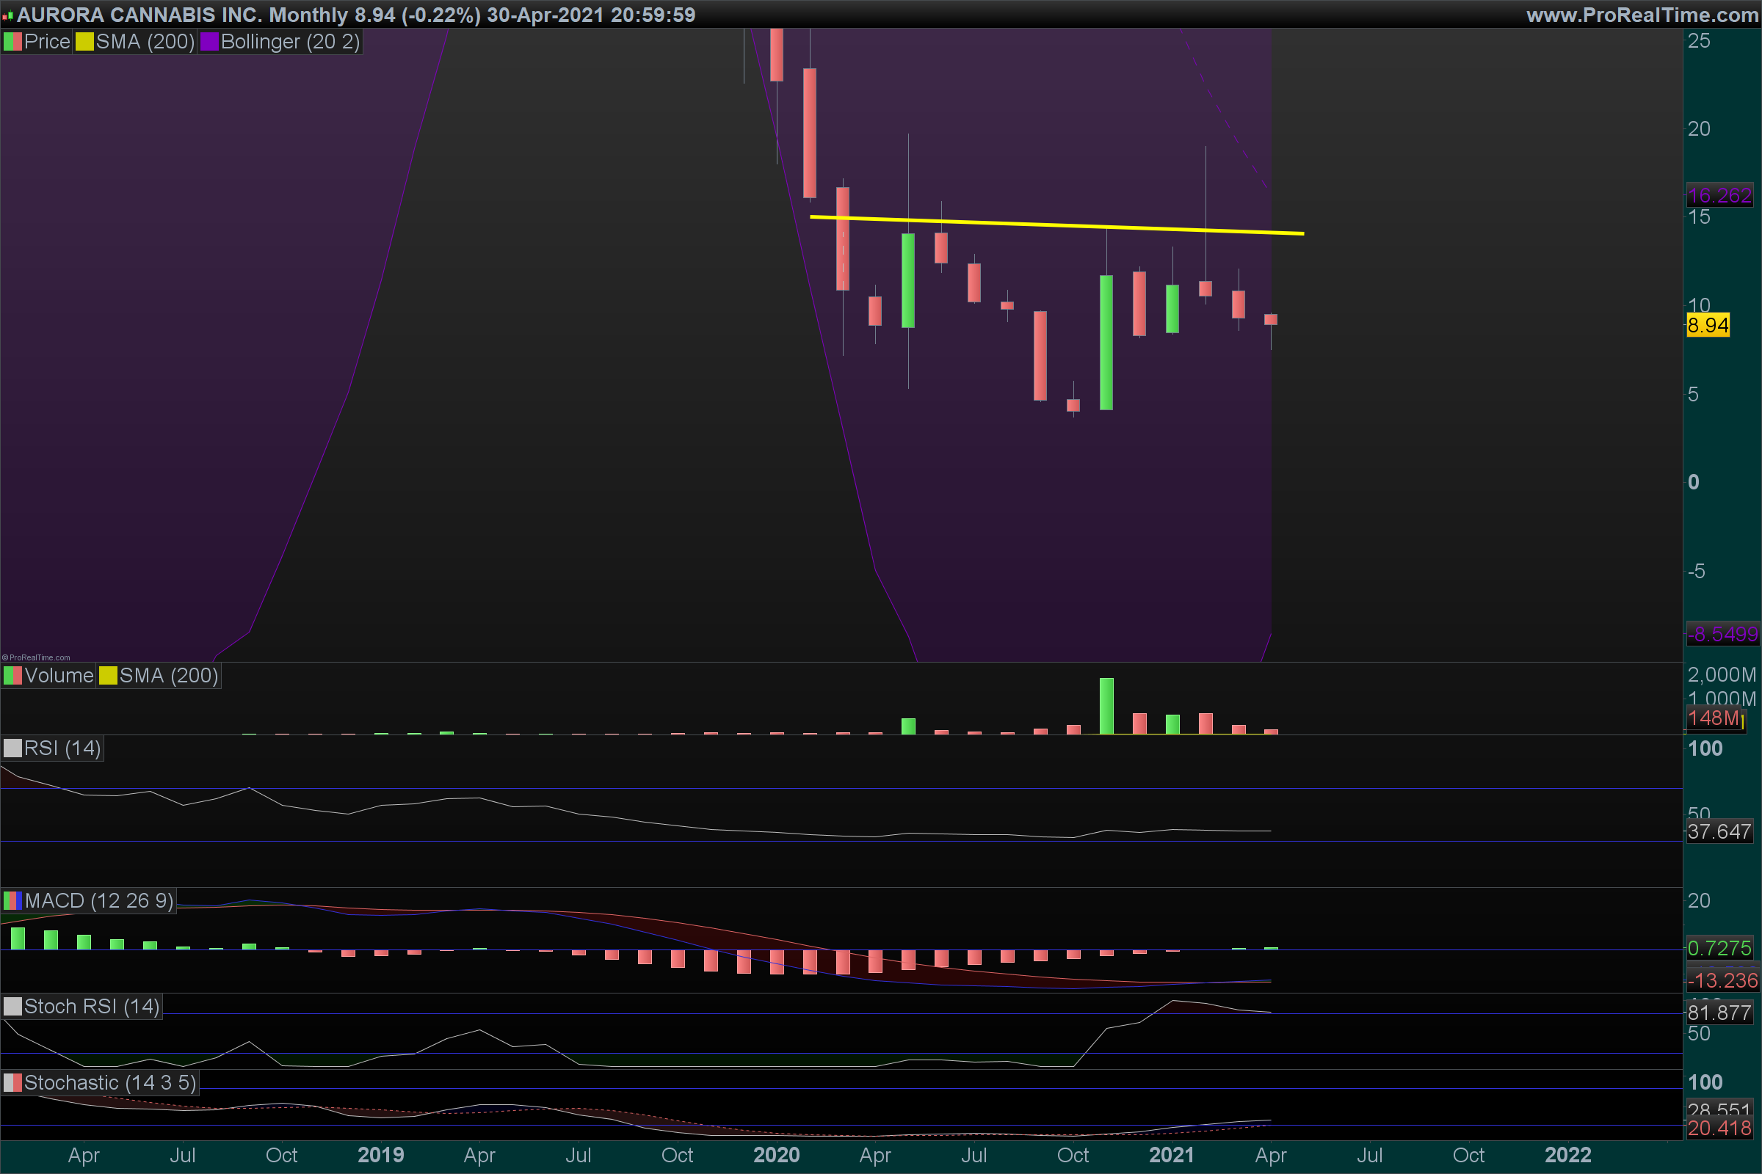This screenshot has width=1762, height=1174.
Task: Click the RSI (14) legend icon
Action: coord(12,748)
